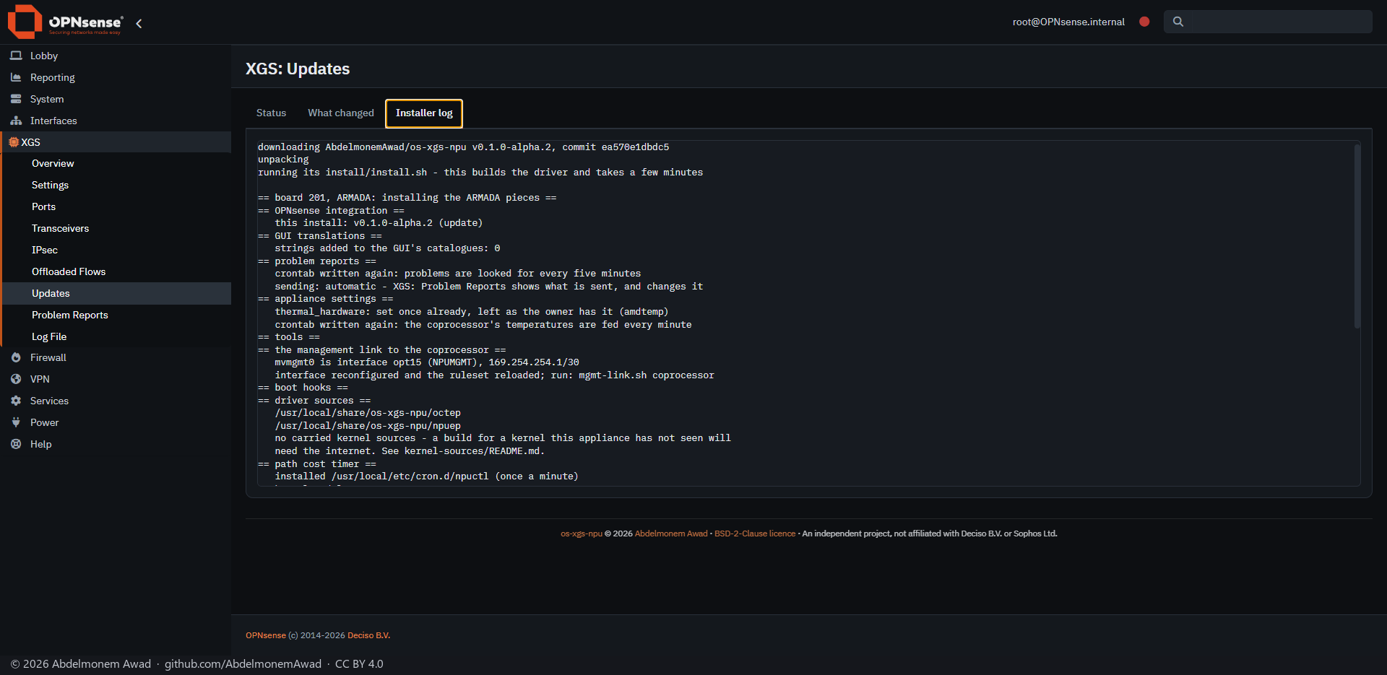Open the OPNsense footer link

click(266, 635)
